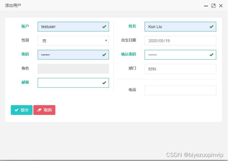Submit the form with 提交 button
This screenshot has width=228, height=161.
coord(22,110)
